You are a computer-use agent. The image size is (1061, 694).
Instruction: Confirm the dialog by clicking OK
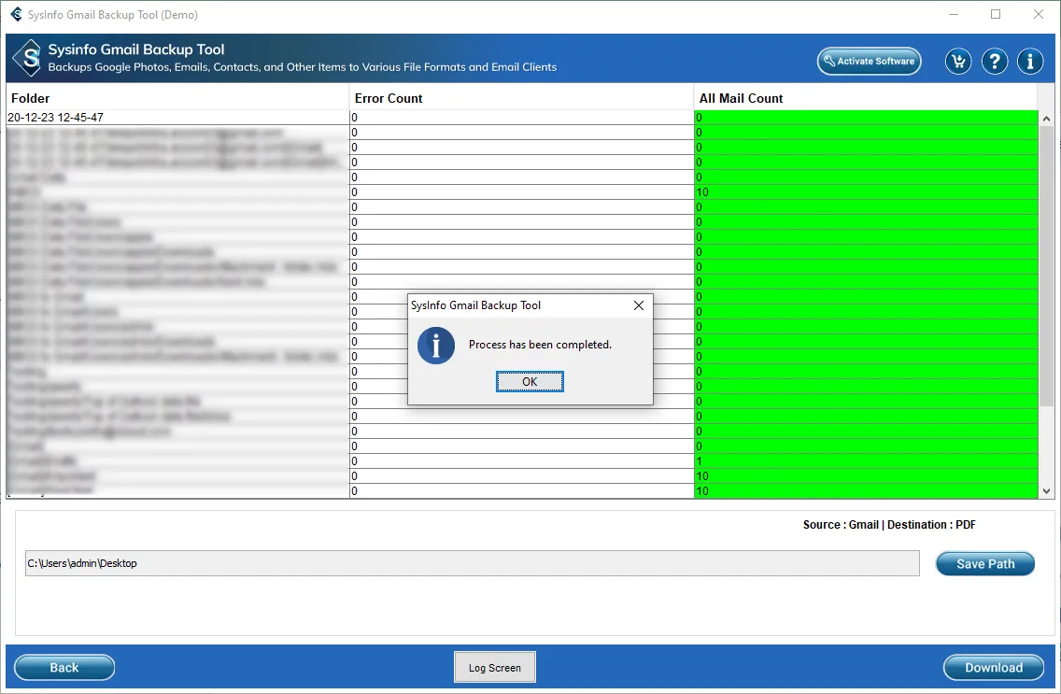tap(530, 382)
